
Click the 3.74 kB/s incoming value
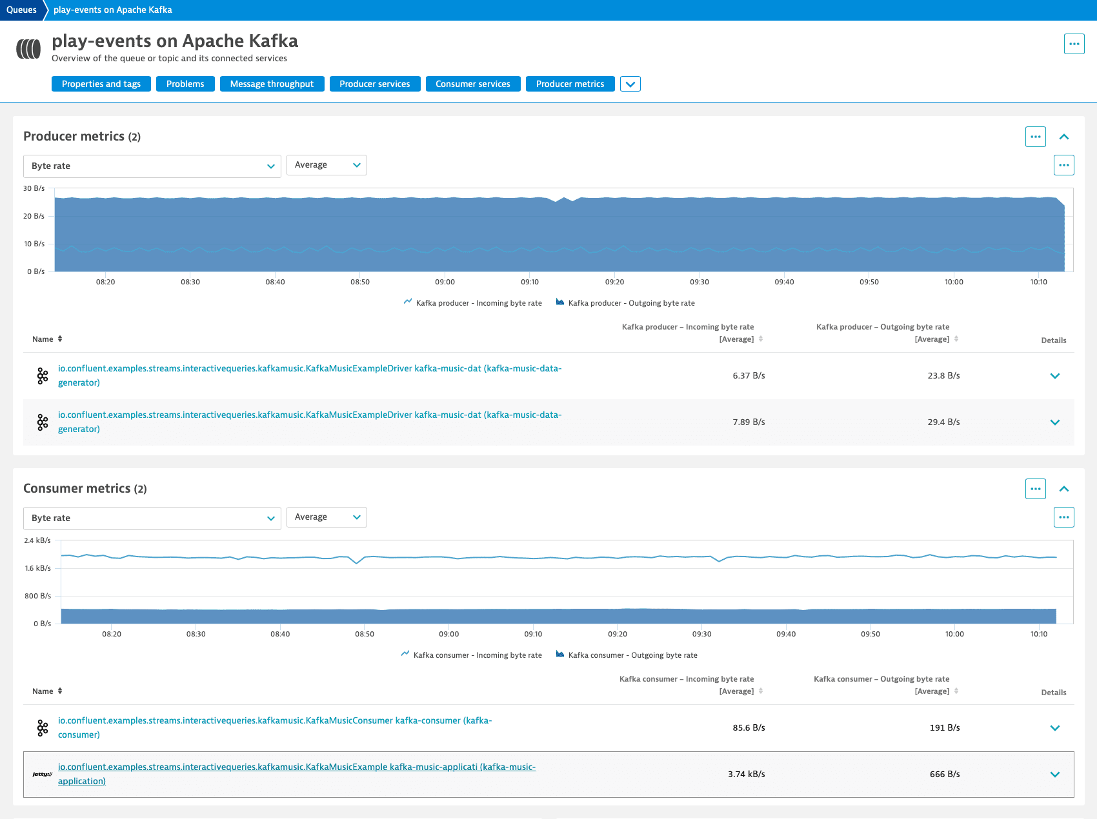coord(747,774)
